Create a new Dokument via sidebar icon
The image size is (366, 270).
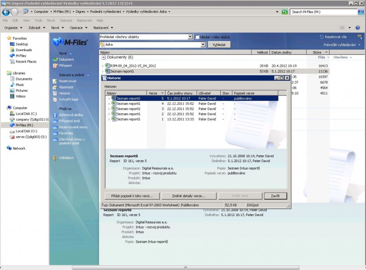pos(55,59)
